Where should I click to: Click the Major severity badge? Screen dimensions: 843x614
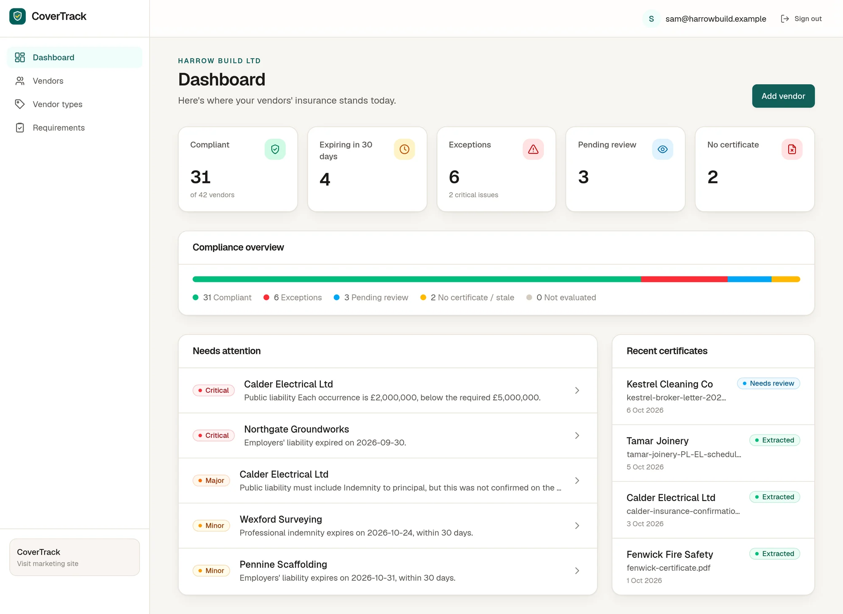[211, 481]
